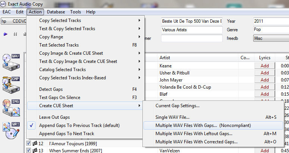Viewport: 289px width, 153px height.
Task: Select Append Gaps To Next Track
Action: [x=85, y=134]
